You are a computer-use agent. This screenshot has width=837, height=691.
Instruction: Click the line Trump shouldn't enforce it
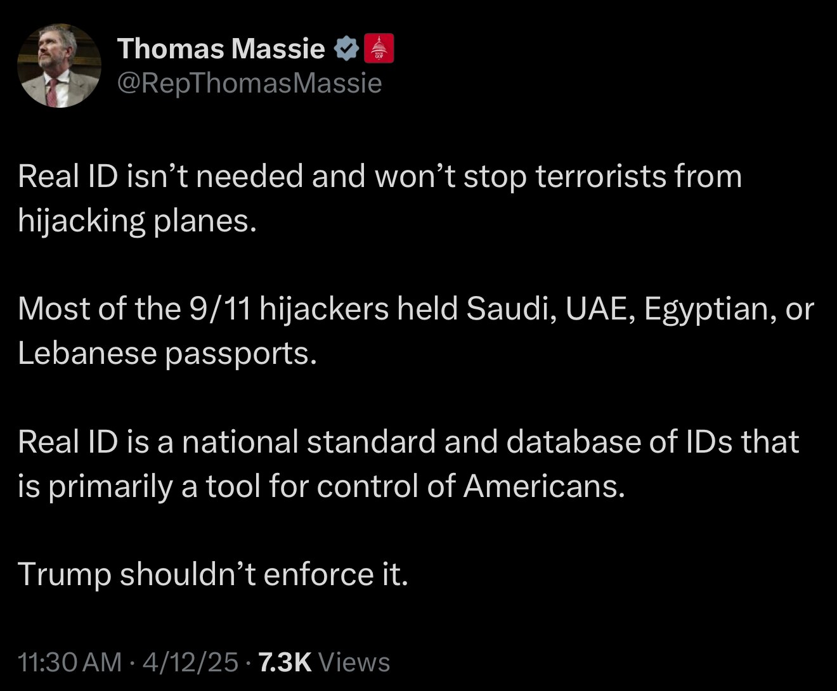point(213,573)
